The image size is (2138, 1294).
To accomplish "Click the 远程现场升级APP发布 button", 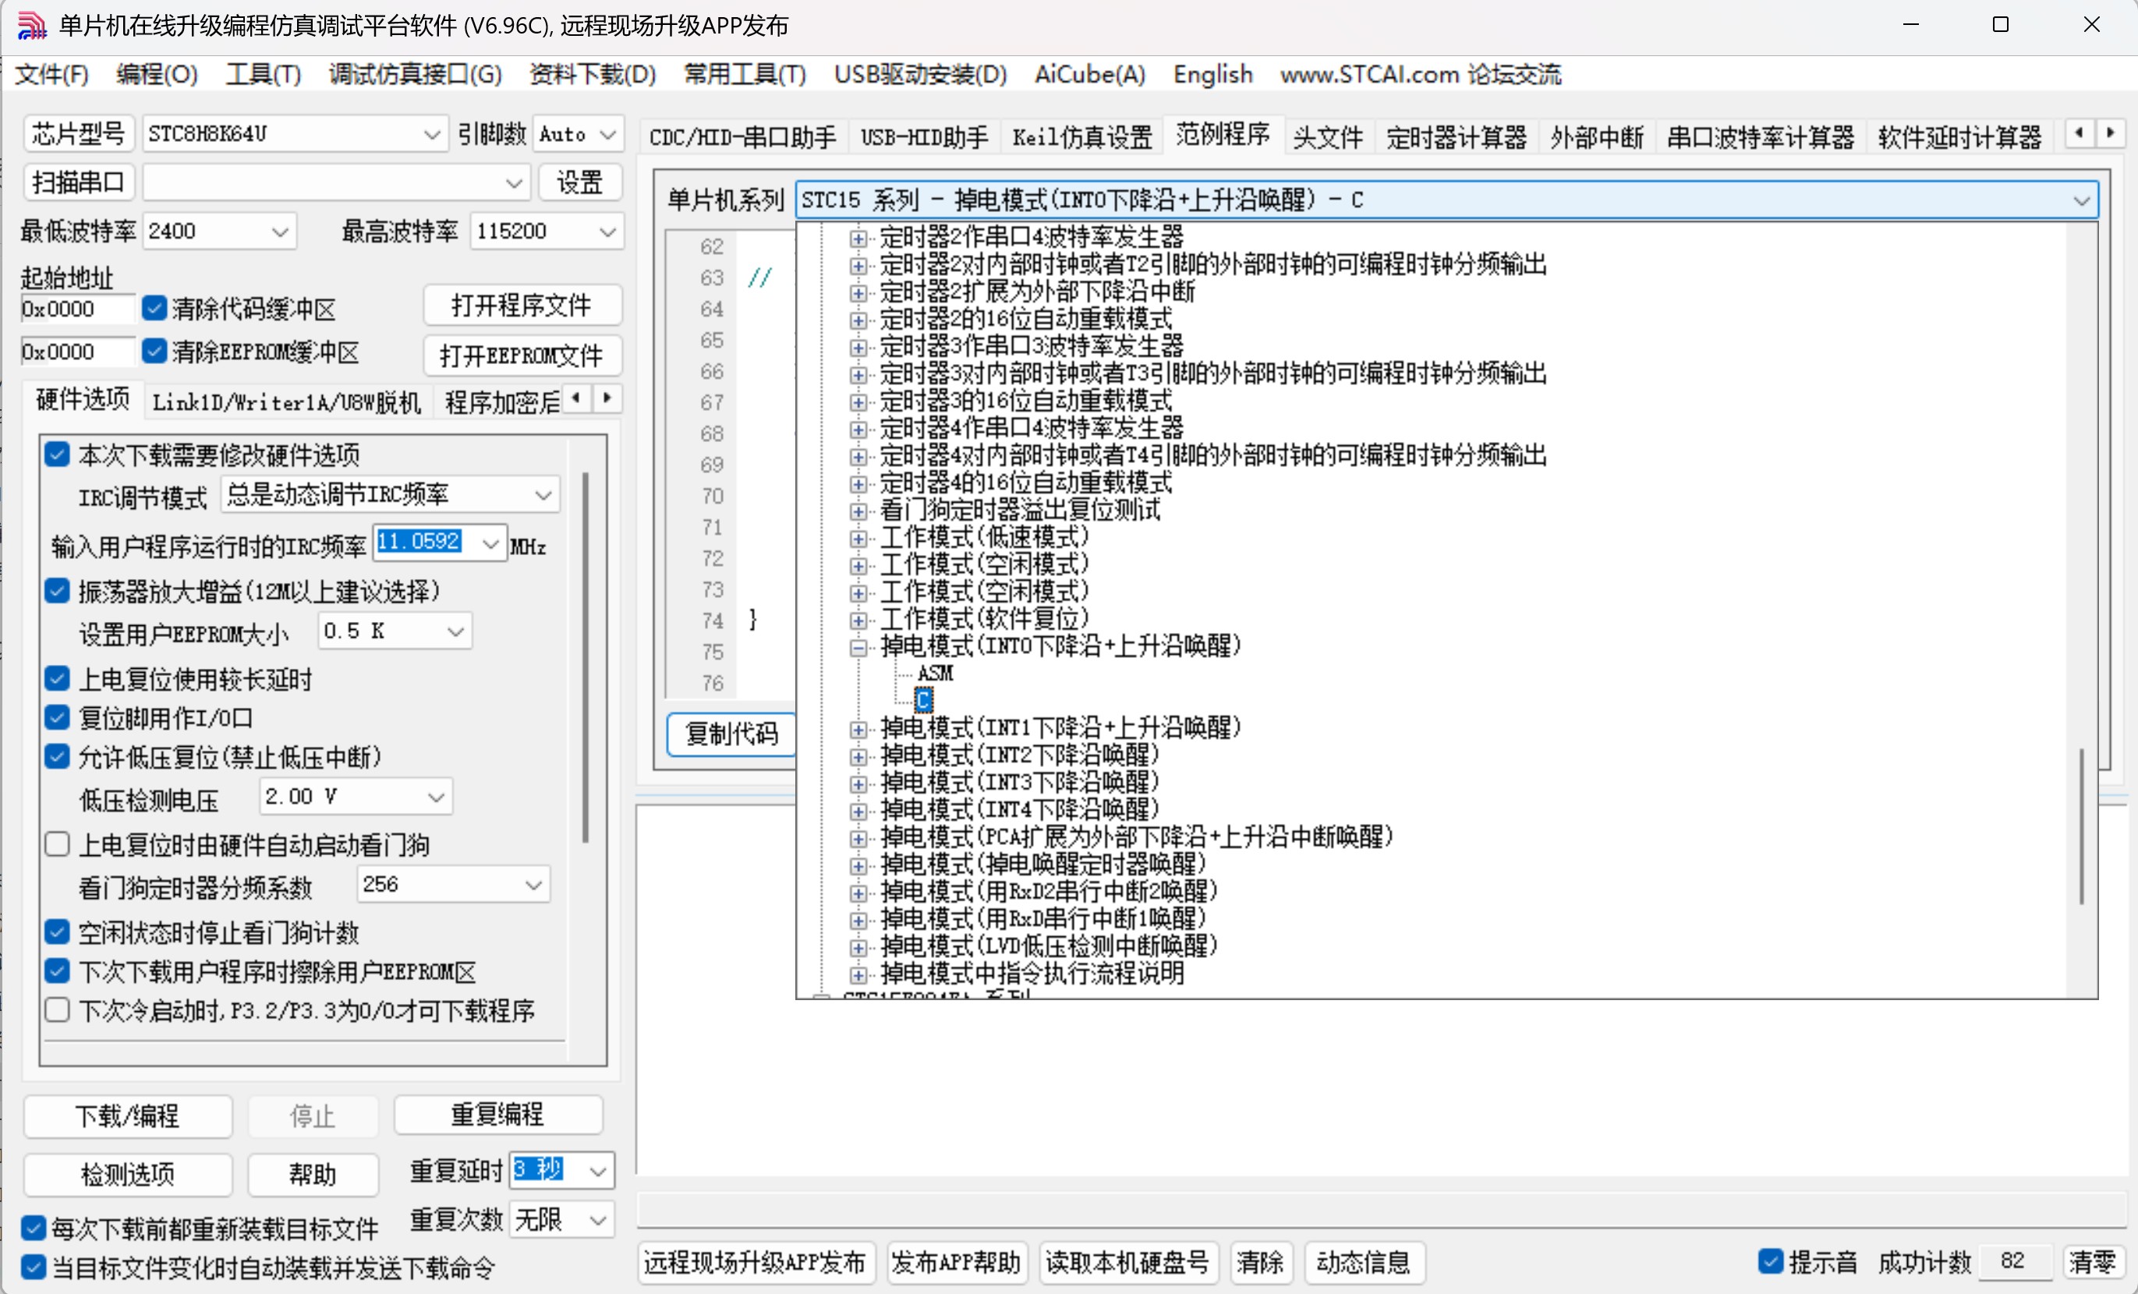I will tap(754, 1263).
